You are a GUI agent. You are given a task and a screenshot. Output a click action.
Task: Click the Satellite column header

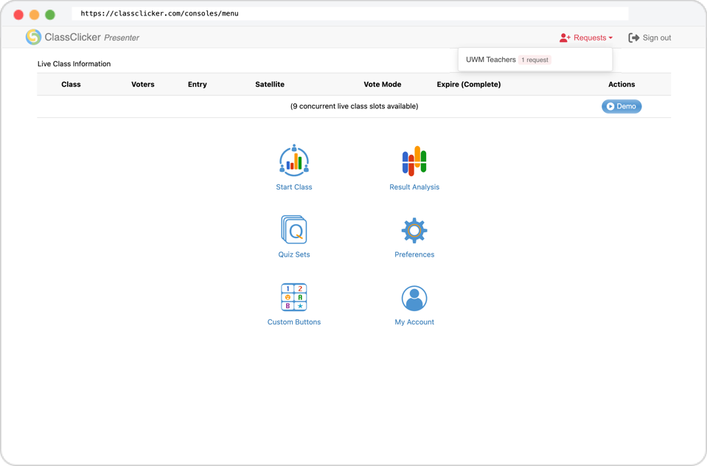[270, 84]
